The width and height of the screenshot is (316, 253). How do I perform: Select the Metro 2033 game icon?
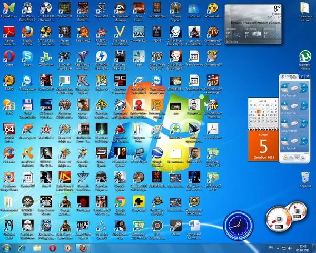46,83
